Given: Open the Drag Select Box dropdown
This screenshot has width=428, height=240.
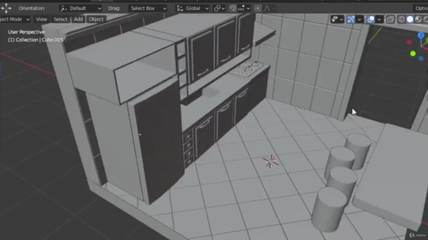Looking at the screenshot, I should (148, 9).
